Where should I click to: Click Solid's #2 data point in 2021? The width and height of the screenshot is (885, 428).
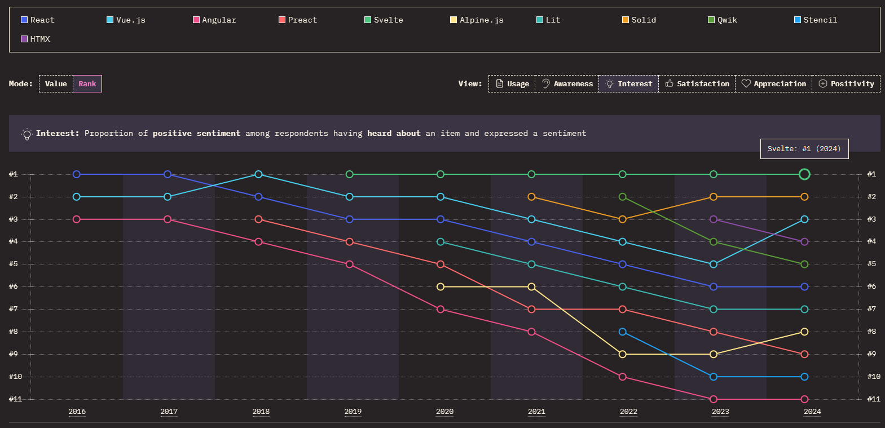tap(531, 197)
